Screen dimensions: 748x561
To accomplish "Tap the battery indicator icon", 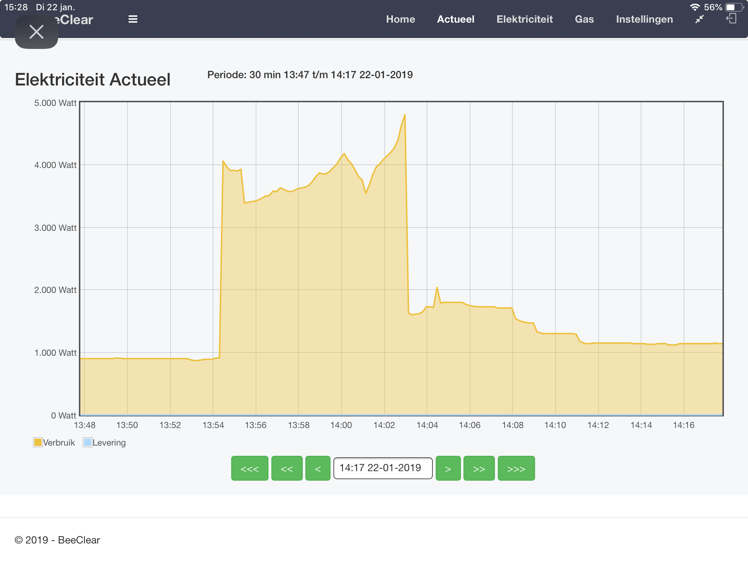I will [x=734, y=7].
